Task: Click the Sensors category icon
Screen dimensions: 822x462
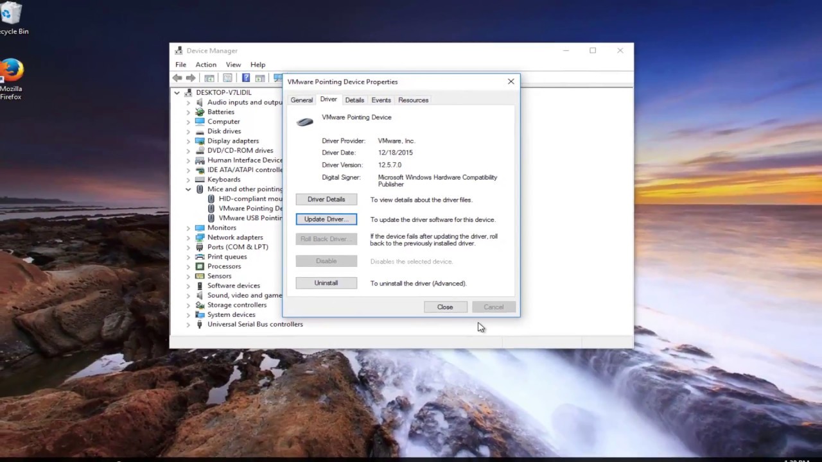Action: point(200,276)
